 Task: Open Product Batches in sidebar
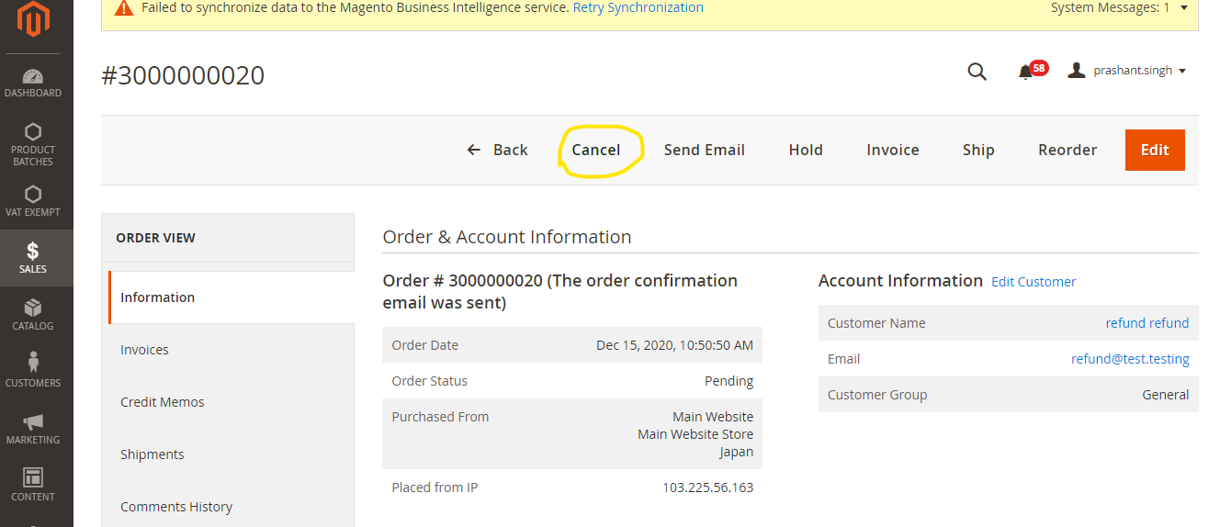pyautogui.click(x=33, y=144)
